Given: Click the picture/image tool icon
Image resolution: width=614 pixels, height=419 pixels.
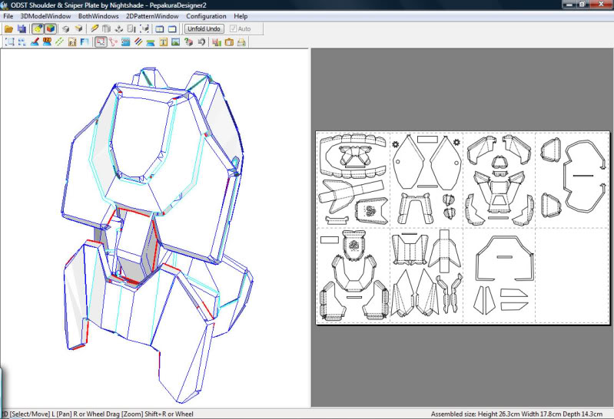Looking at the screenshot, I should pyautogui.click(x=176, y=41).
